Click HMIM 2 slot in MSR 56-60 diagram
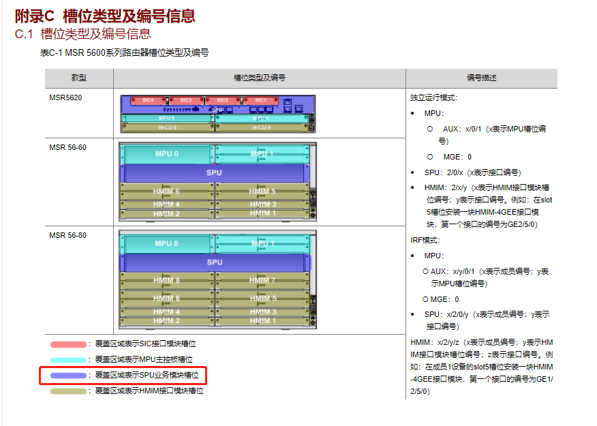 tap(167, 213)
